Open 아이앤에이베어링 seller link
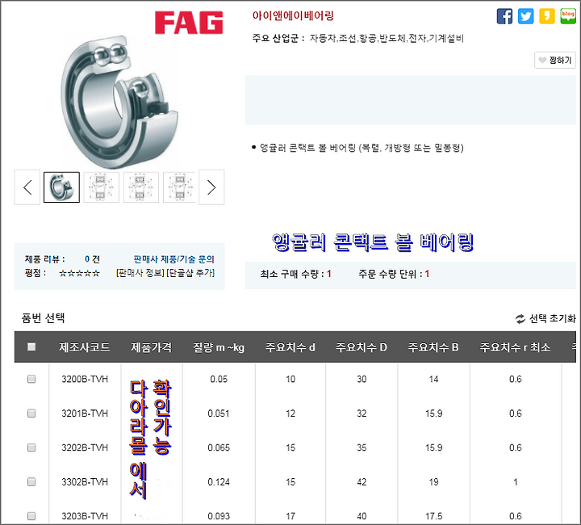Viewport: 581px width, 525px height. [x=293, y=16]
